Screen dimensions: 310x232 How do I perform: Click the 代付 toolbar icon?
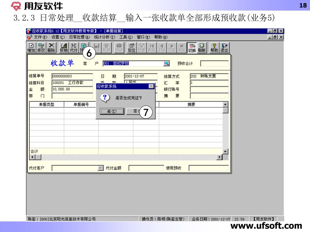(x=74, y=48)
